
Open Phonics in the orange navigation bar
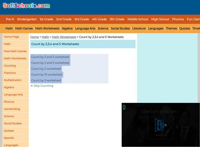(178, 19)
